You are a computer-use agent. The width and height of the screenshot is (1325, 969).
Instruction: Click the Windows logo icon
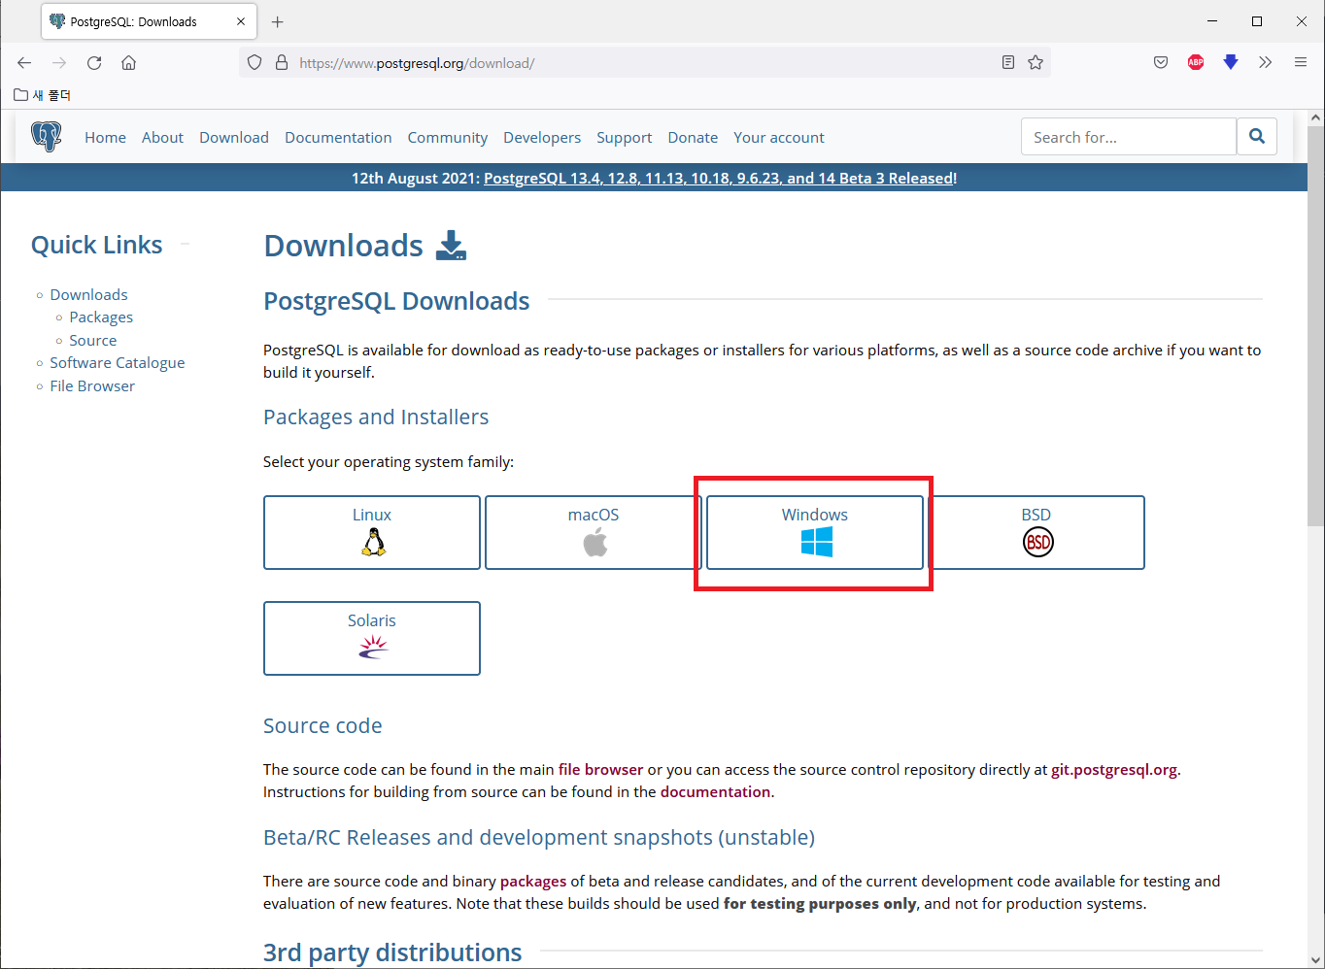pyautogui.click(x=817, y=542)
